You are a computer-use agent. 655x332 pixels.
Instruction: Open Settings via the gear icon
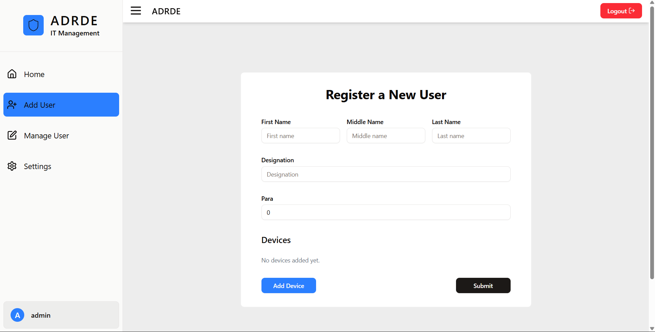[x=12, y=166]
